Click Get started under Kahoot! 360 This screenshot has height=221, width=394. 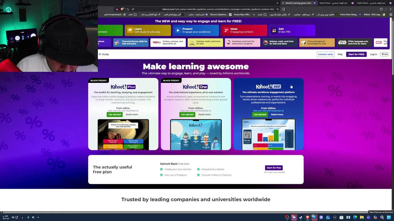click(260, 114)
